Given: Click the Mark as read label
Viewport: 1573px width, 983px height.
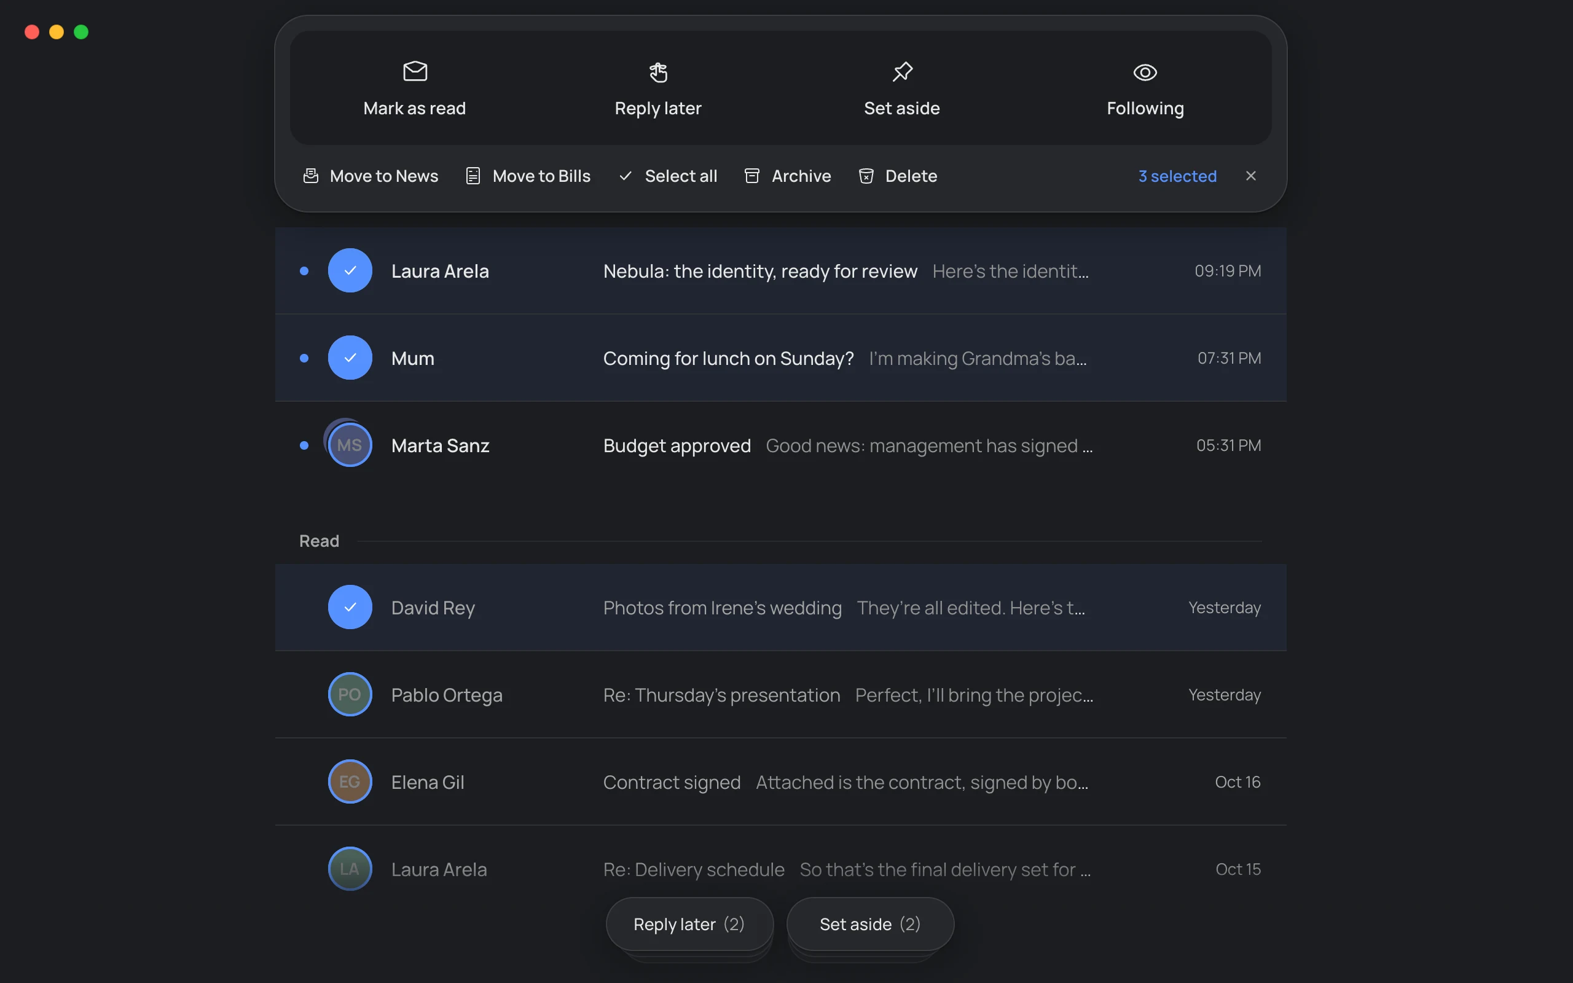Looking at the screenshot, I should point(415,109).
